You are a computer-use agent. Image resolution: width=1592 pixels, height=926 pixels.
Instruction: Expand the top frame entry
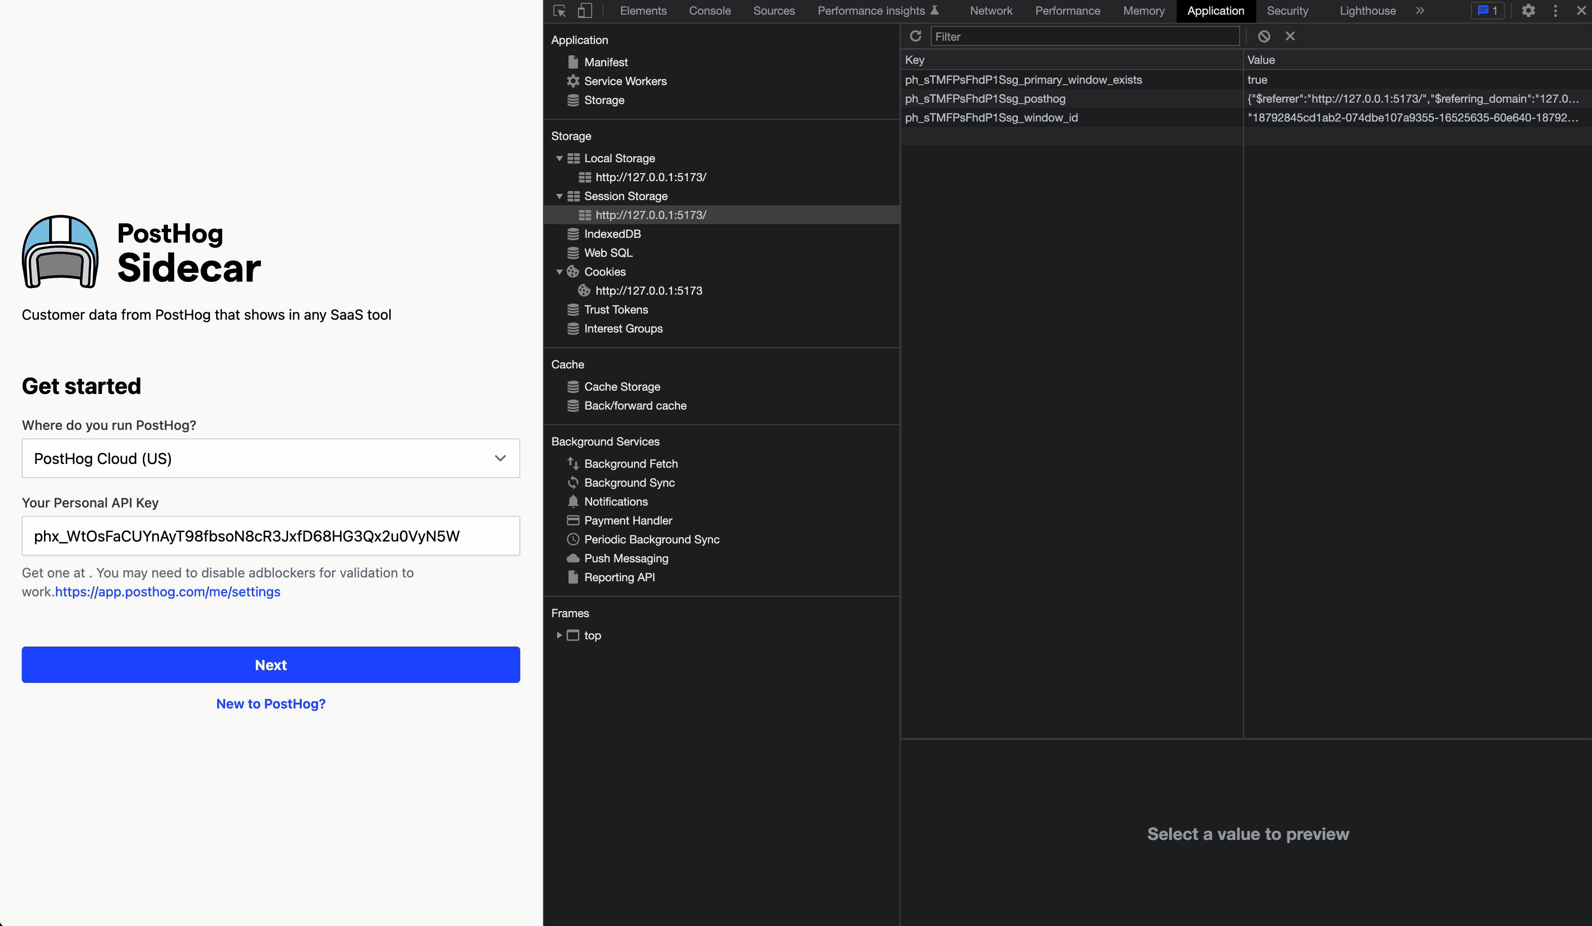pos(559,636)
